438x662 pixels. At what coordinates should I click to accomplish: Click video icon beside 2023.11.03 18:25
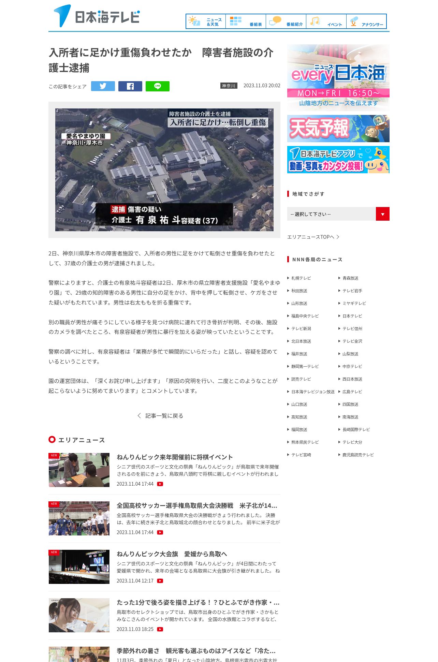pyautogui.click(x=160, y=629)
